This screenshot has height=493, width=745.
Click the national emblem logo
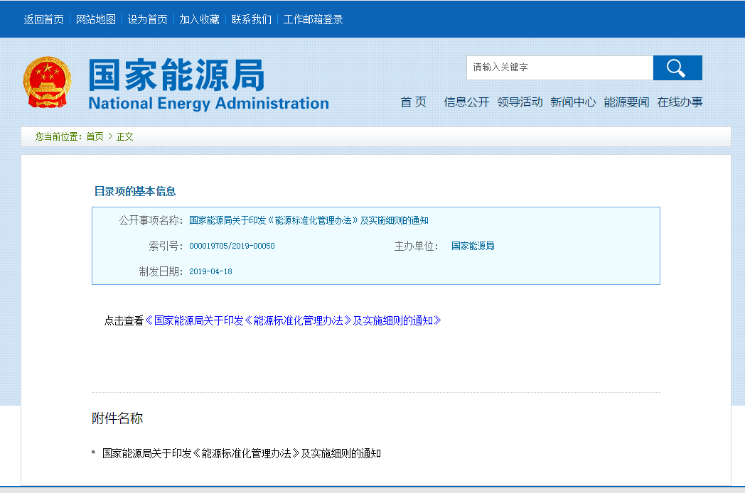point(47,82)
